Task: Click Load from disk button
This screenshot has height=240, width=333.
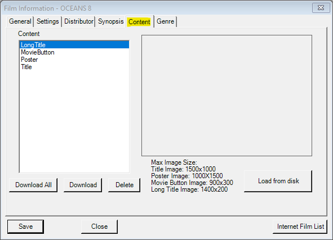Action: point(278,181)
